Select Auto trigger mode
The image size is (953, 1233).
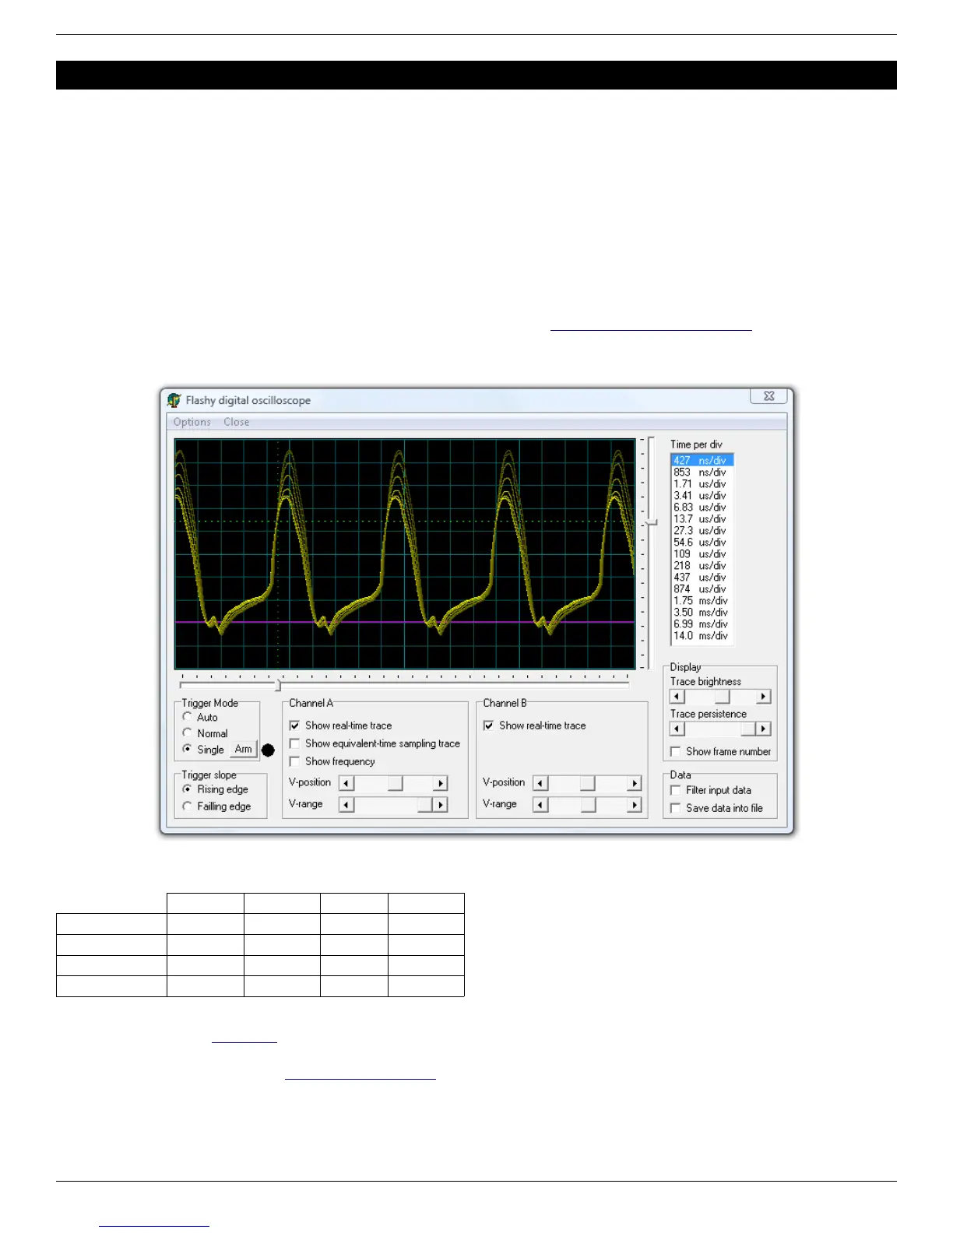(x=200, y=717)
